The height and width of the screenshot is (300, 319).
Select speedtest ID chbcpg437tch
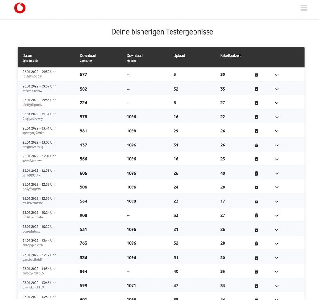[x=33, y=245]
